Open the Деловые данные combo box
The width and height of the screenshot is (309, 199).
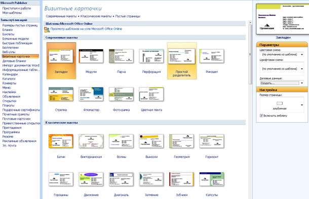282,83
